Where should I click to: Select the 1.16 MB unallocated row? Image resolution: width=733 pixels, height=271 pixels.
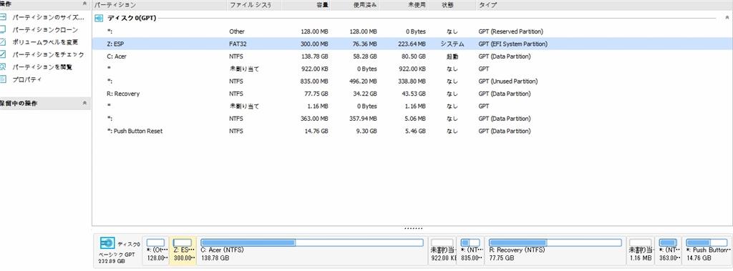(x=412, y=106)
